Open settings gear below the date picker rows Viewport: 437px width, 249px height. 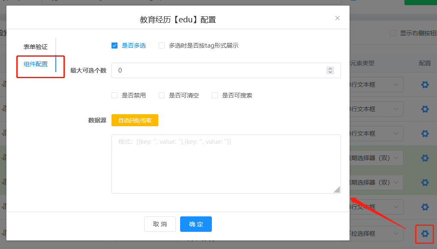point(424,206)
